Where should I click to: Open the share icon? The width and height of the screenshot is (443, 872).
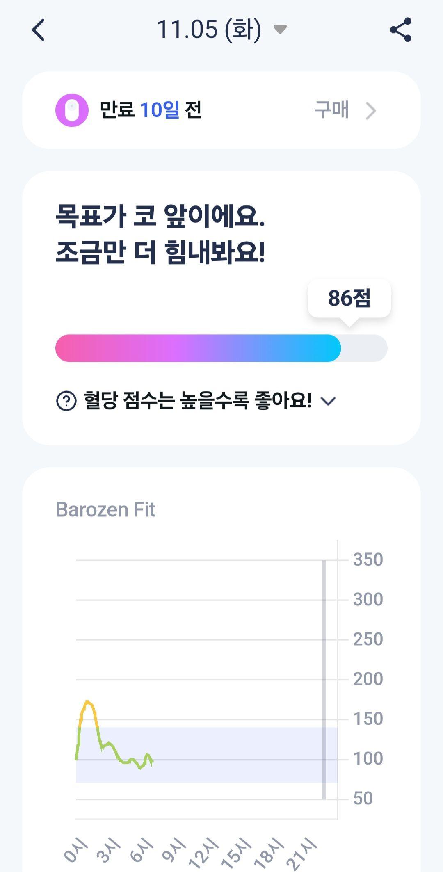[x=401, y=30]
